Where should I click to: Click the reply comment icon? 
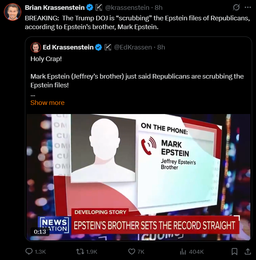coord(29,251)
